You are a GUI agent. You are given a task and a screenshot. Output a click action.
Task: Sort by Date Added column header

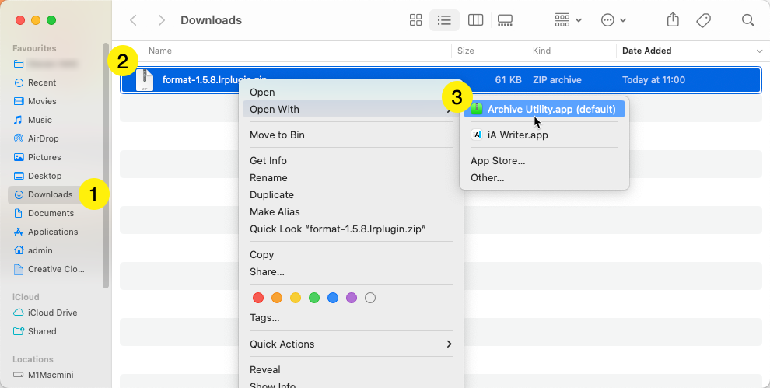(x=647, y=51)
